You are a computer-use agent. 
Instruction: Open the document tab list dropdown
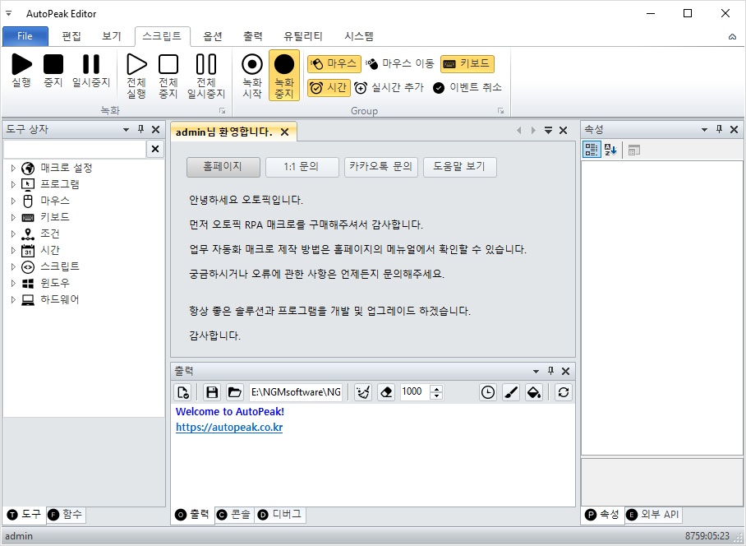[548, 130]
